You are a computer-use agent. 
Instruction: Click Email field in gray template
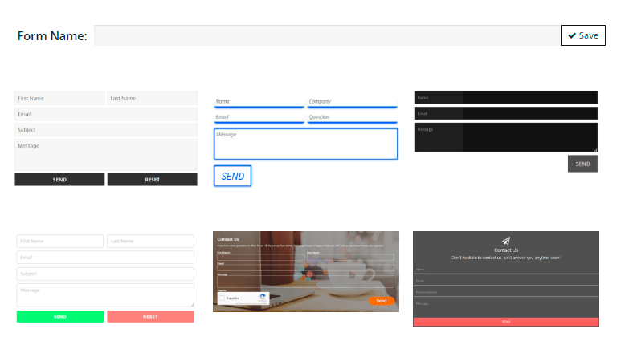106,114
